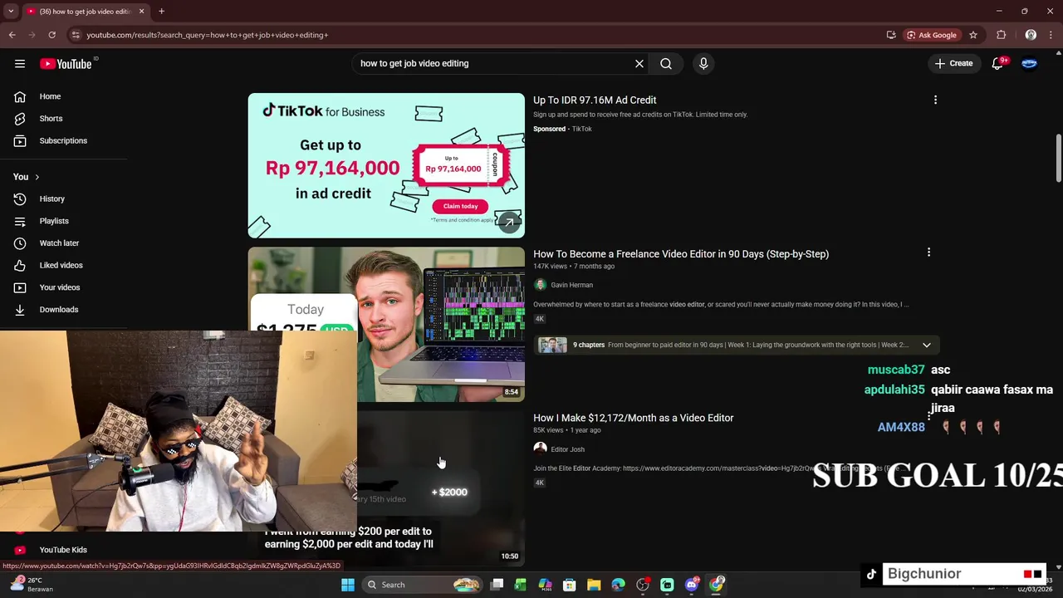Open the Freelance Video Editor video thumbnail
The width and height of the screenshot is (1063, 598).
pos(386,324)
